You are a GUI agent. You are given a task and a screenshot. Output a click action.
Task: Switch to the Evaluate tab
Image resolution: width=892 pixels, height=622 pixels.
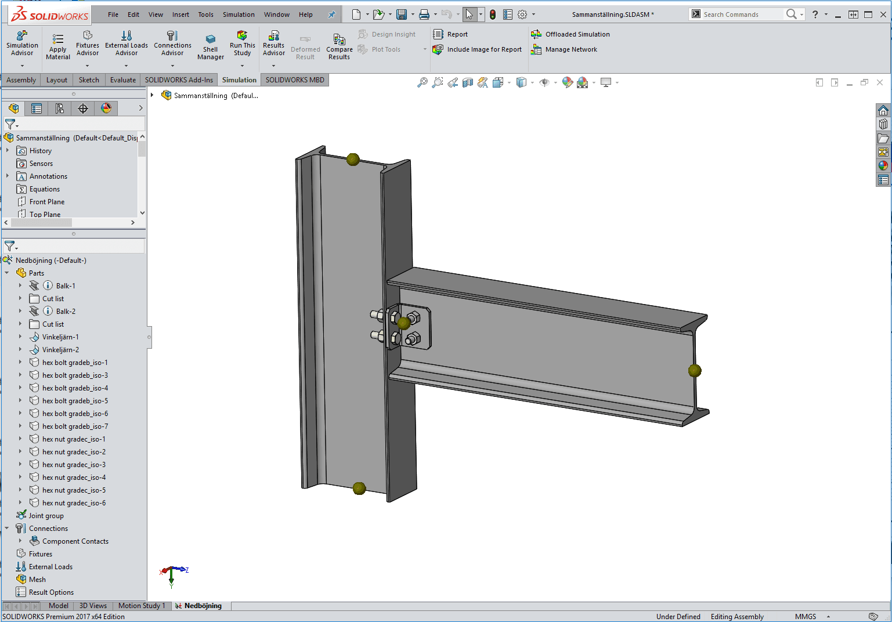click(x=122, y=80)
